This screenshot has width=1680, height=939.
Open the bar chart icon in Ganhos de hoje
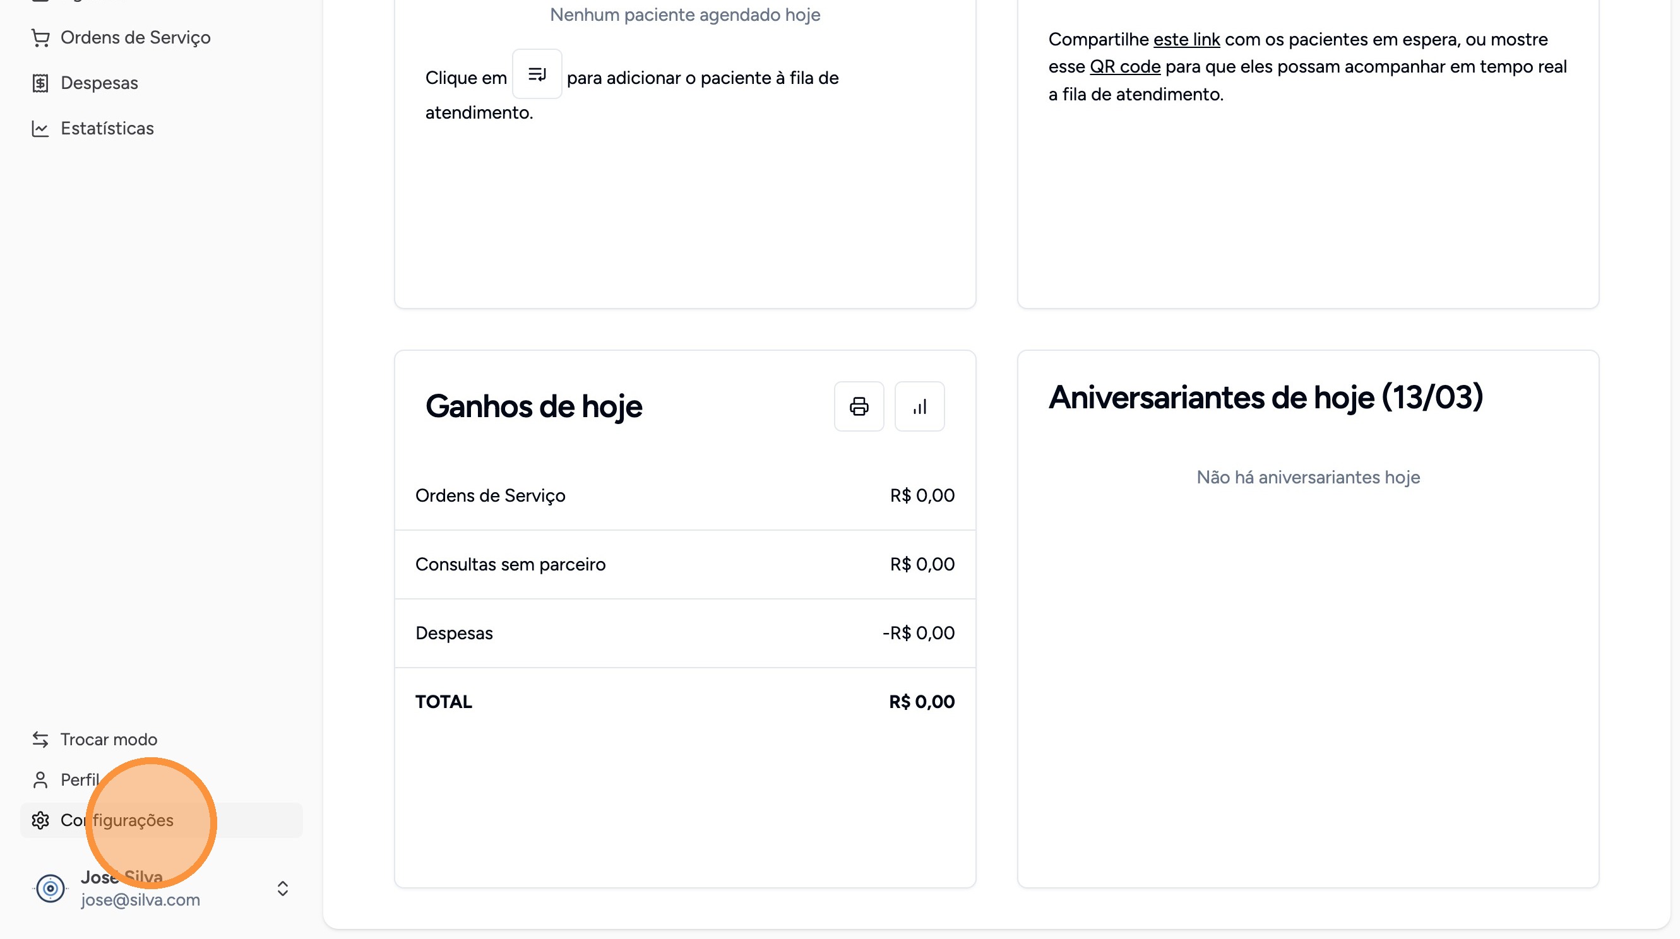click(920, 406)
